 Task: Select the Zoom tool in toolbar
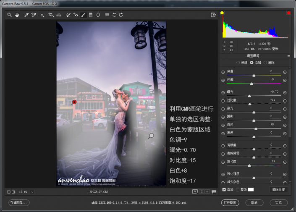coord(9,15)
